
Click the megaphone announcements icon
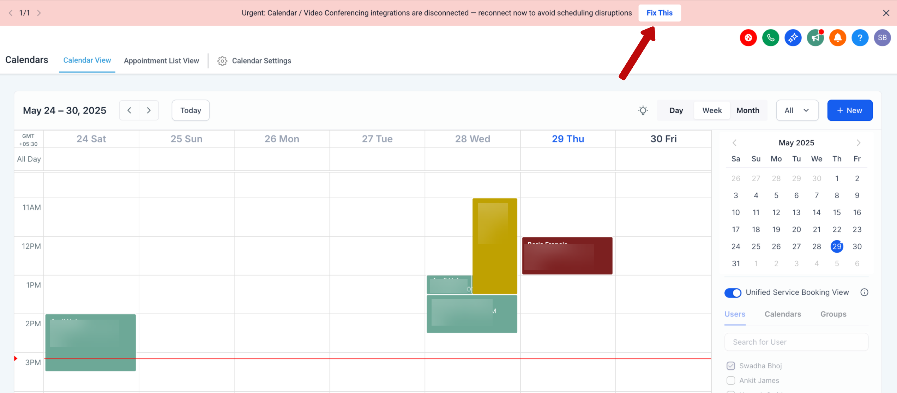[x=815, y=38]
